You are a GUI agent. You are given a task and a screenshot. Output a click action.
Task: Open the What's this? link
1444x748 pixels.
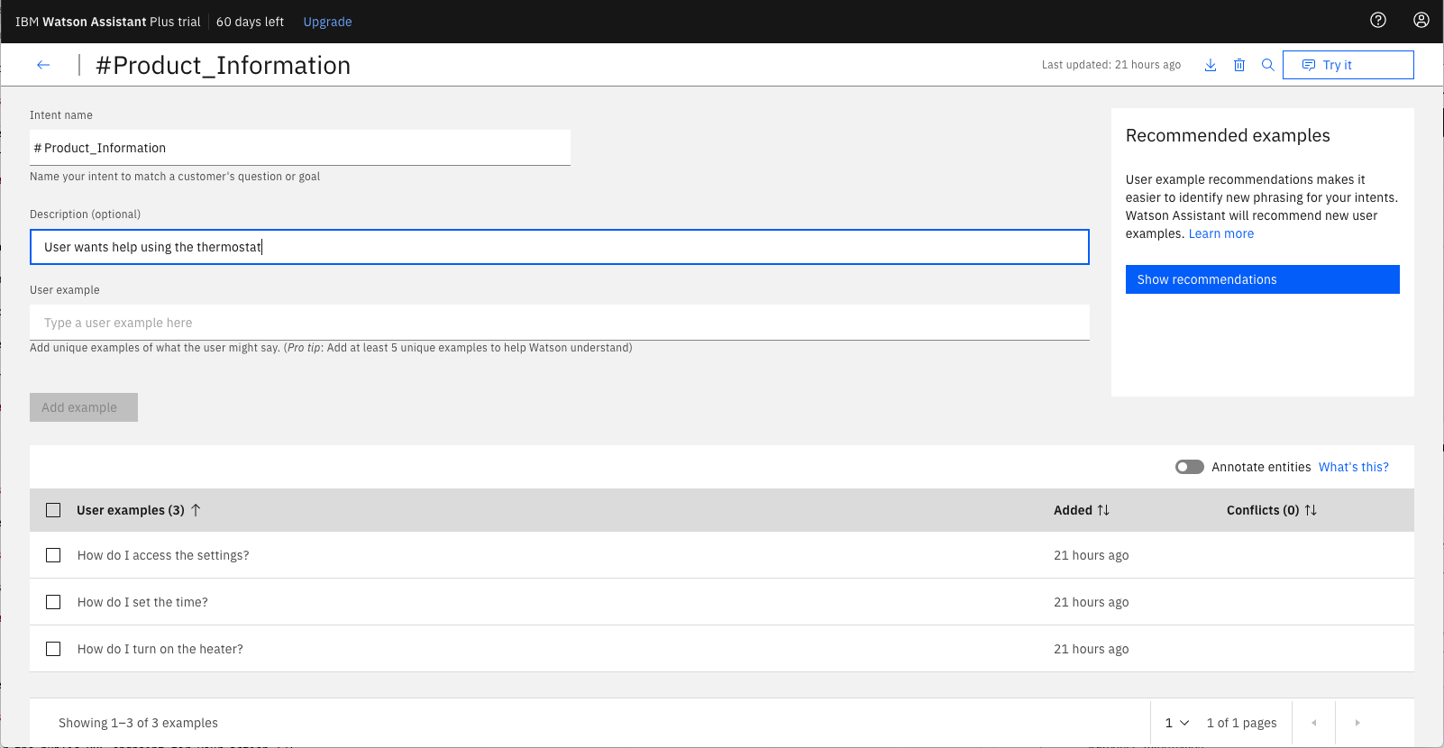(x=1354, y=467)
